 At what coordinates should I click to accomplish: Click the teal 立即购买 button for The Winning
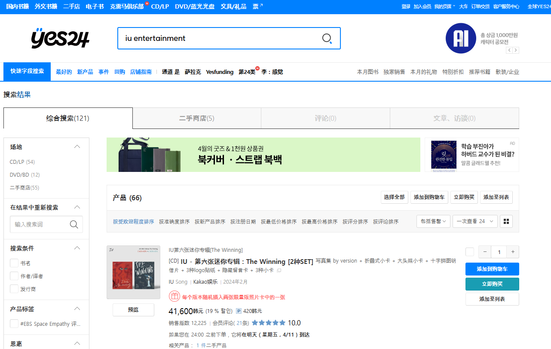[x=492, y=284]
